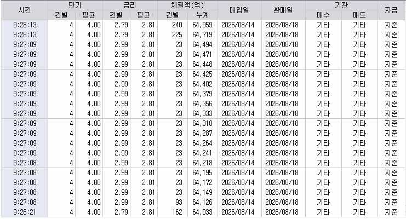This screenshot has width=406, height=219.
Task: Select the cumulative value 64,195
Action: click(202, 172)
